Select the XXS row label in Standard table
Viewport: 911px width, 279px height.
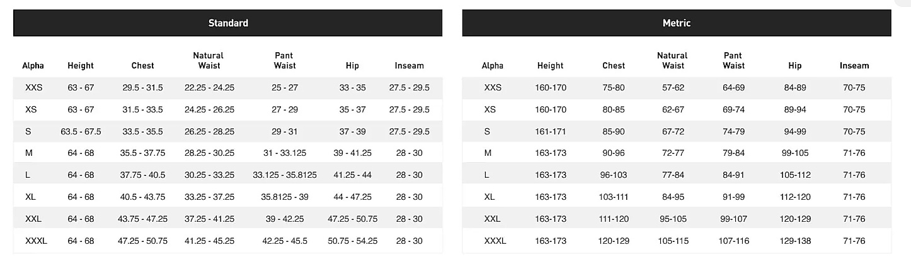[33, 88]
